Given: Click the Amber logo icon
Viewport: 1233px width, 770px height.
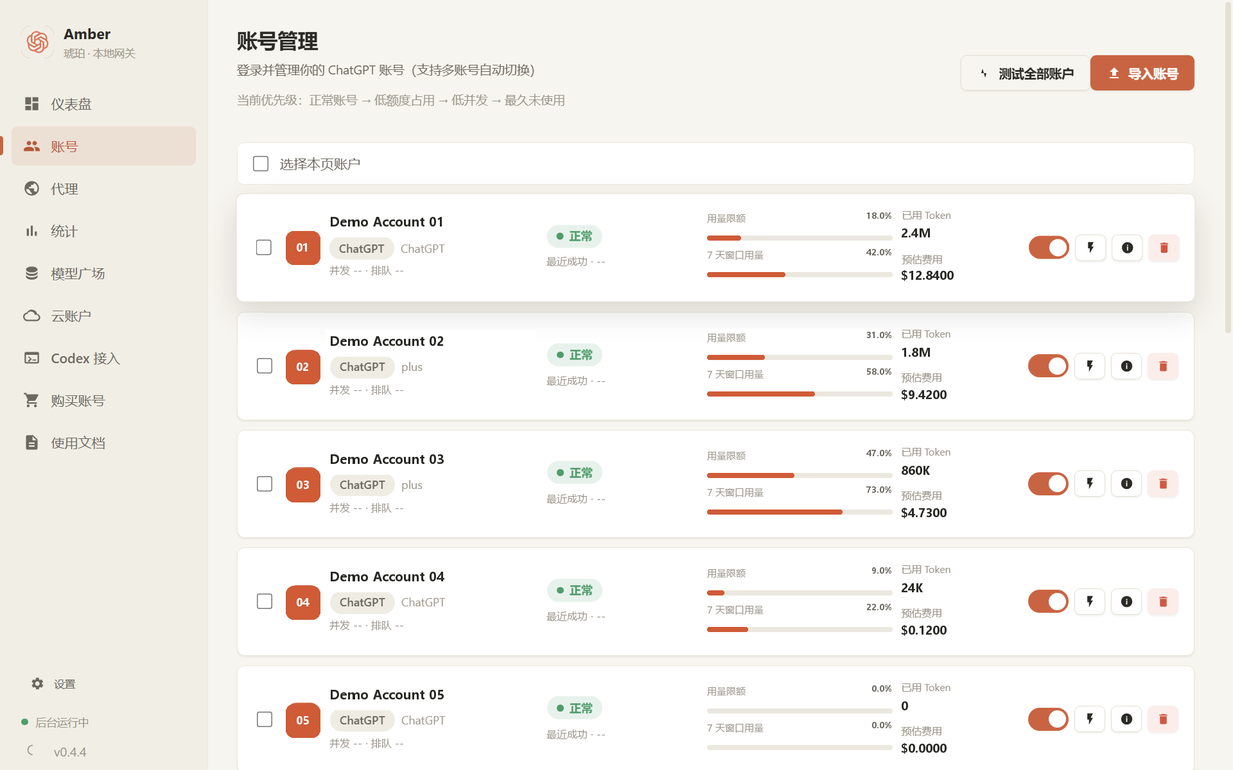Looking at the screenshot, I should point(37,42).
